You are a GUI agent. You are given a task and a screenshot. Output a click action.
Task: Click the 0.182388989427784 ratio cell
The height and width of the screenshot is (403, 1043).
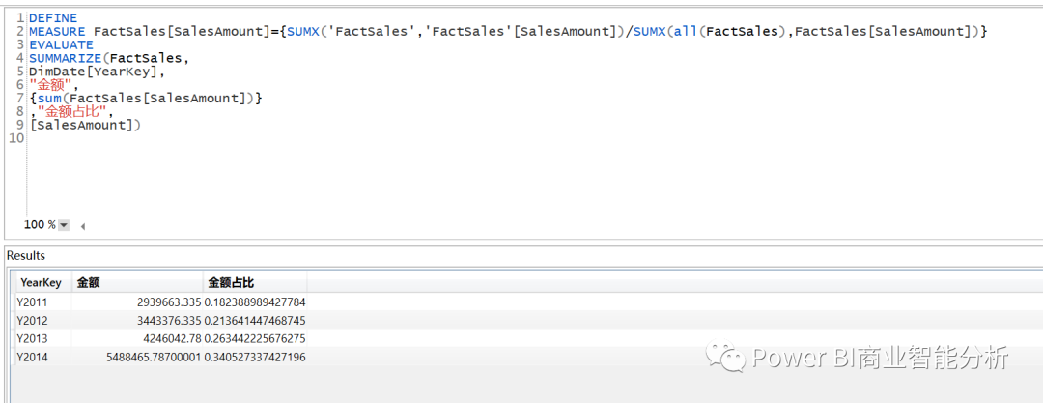pos(255,302)
